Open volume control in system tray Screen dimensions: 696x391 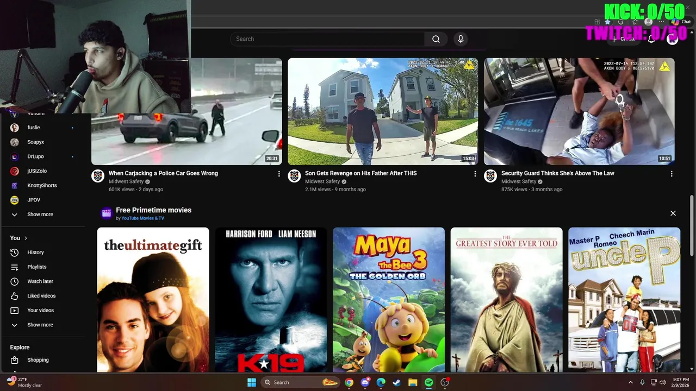[x=663, y=382]
